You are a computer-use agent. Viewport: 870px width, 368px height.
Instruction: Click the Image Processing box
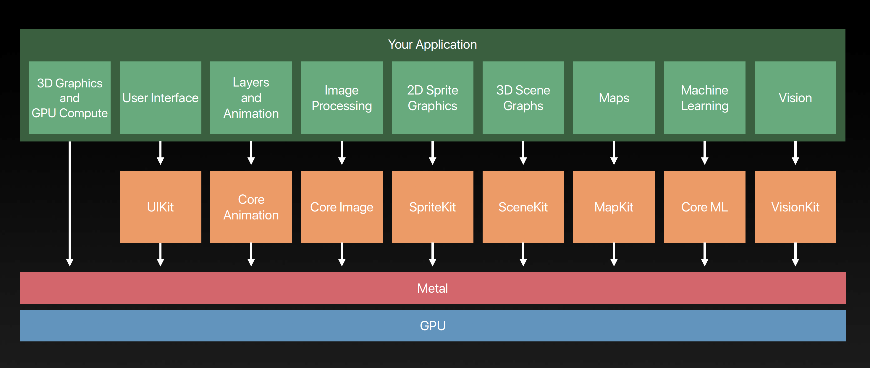(x=342, y=98)
